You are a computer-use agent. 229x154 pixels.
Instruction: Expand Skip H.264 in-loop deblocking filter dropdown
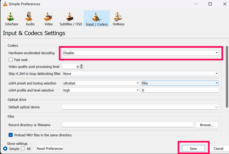click(x=140, y=74)
